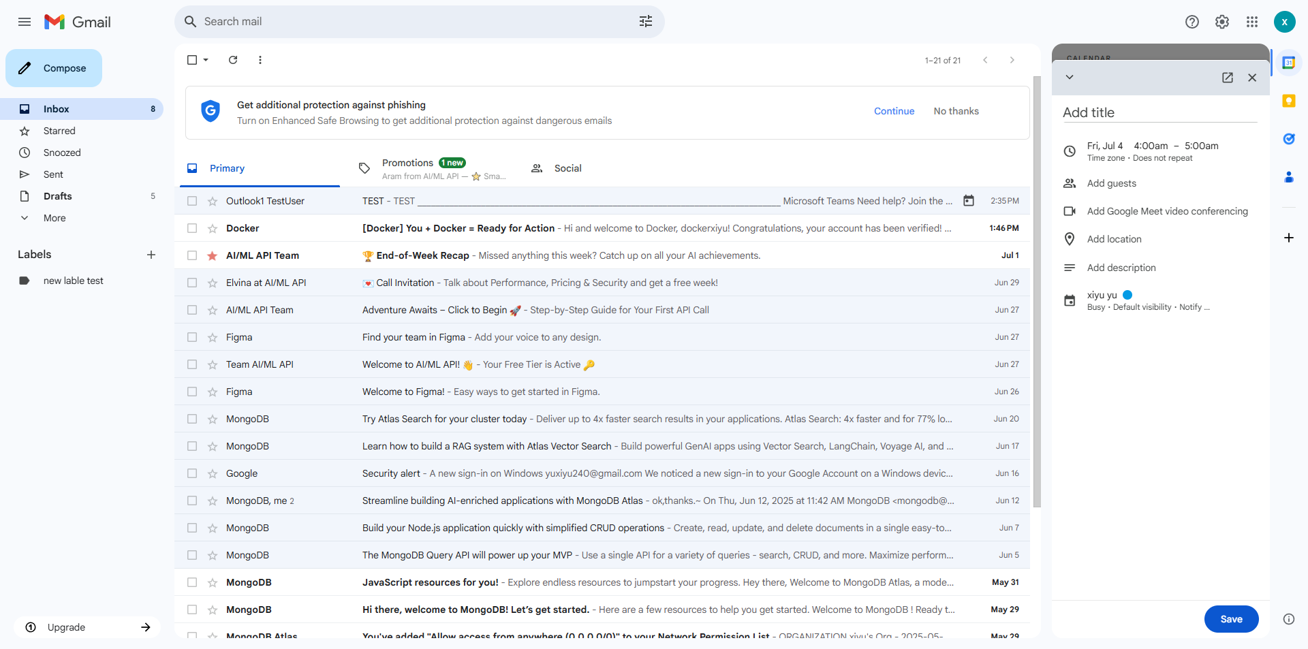Open search filter options icon

646,22
